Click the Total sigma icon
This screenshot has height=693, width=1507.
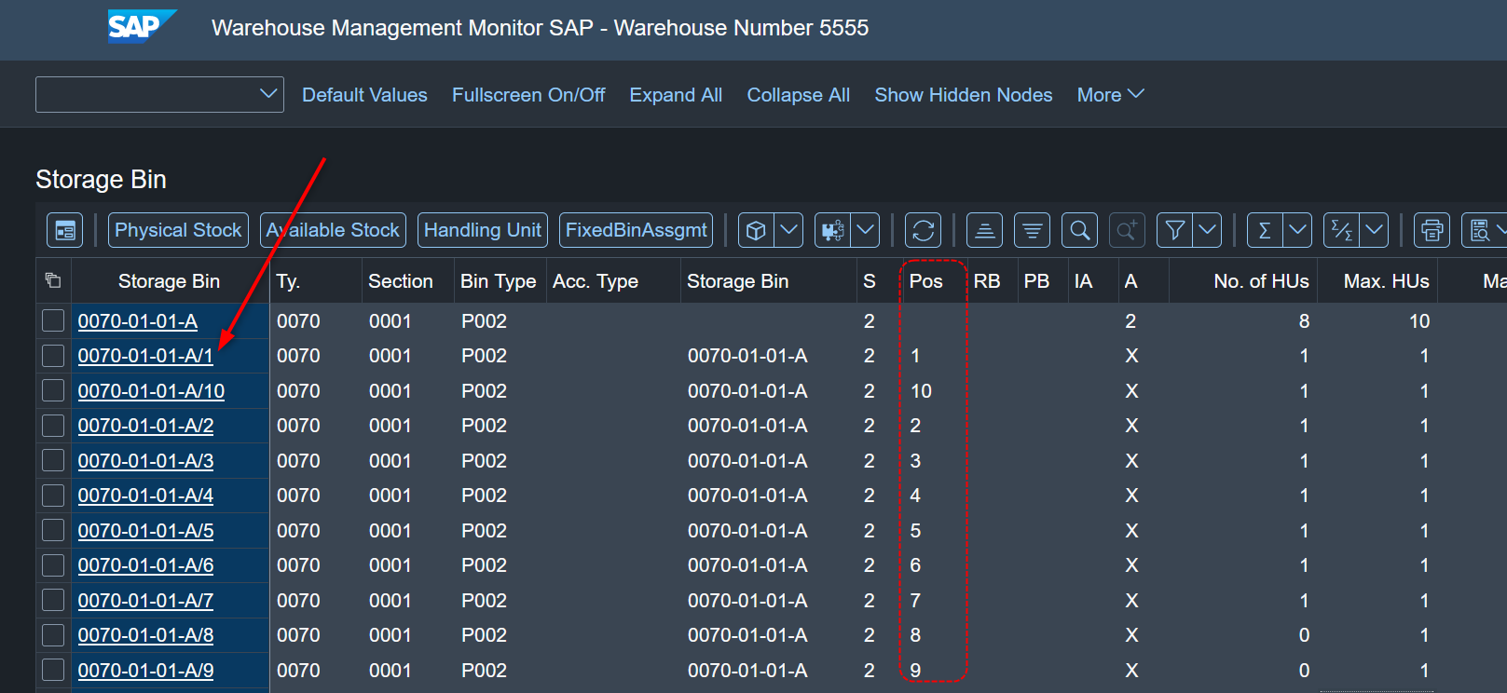tap(1265, 230)
